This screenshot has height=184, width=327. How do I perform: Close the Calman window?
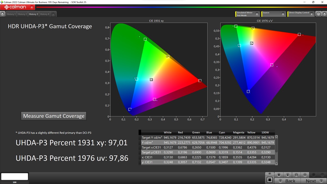(322, 2)
